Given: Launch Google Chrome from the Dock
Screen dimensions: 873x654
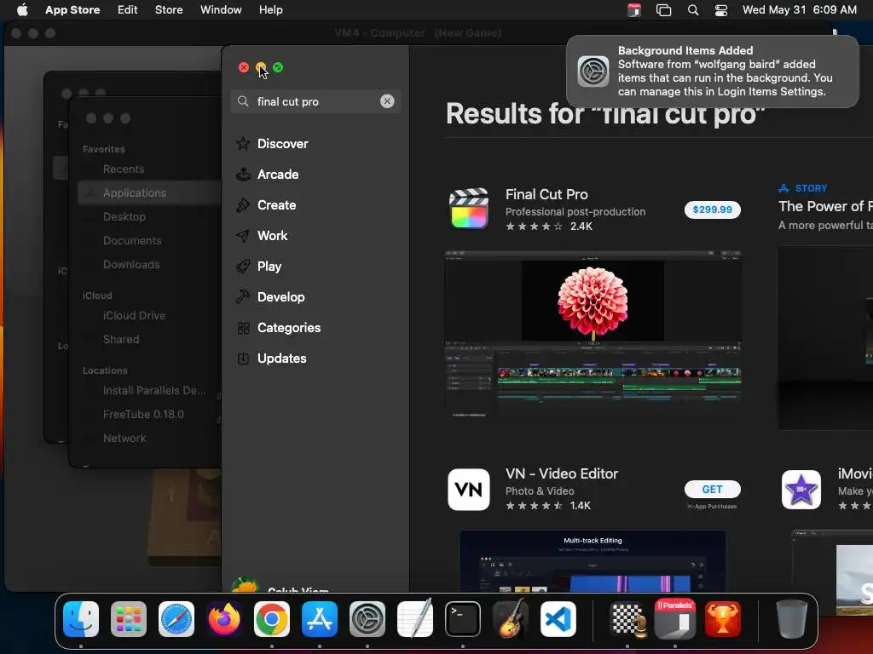Looking at the screenshot, I should click(x=272, y=618).
